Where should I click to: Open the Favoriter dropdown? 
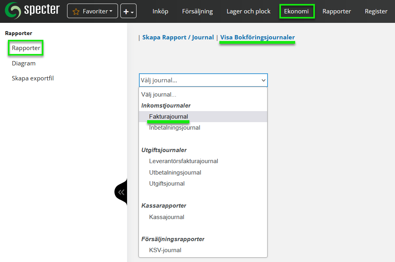click(92, 11)
